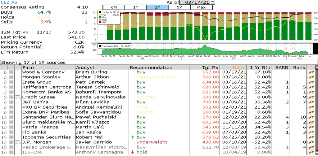The height and width of the screenshot is (156, 318).
Task: Open report document icon for Fio Banka
Action: [x=11, y=132]
